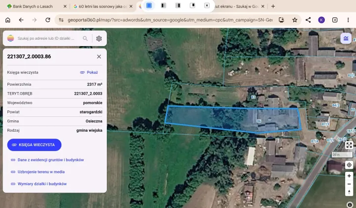The height and width of the screenshot is (208, 356).
Task: Click the area value 2317 m²
Action: [x=94, y=84]
